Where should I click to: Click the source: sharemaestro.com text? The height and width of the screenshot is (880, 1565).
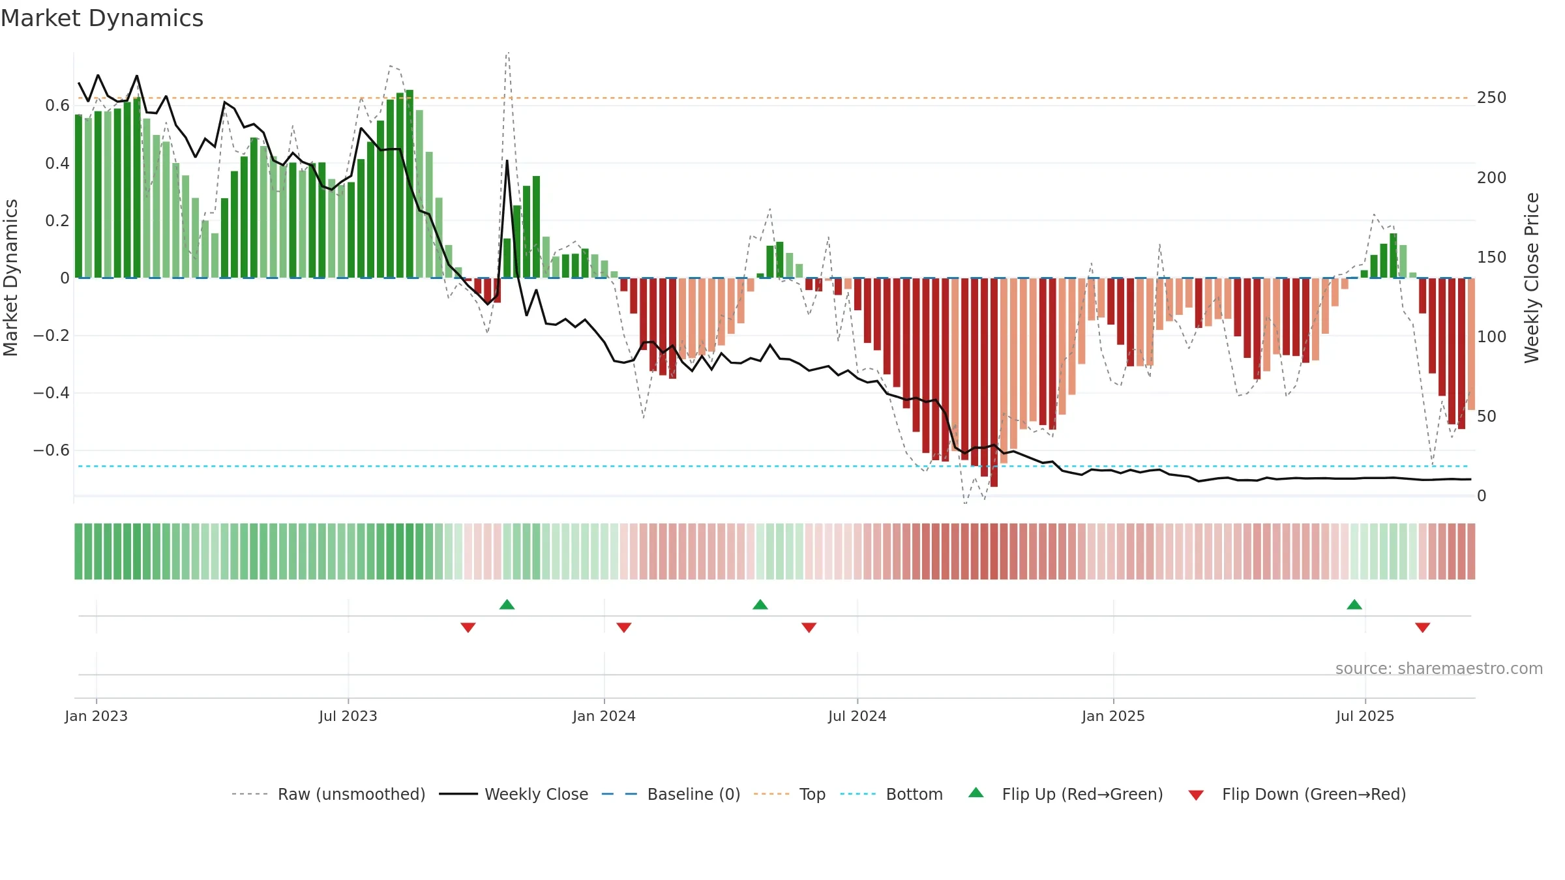(1439, 668)
